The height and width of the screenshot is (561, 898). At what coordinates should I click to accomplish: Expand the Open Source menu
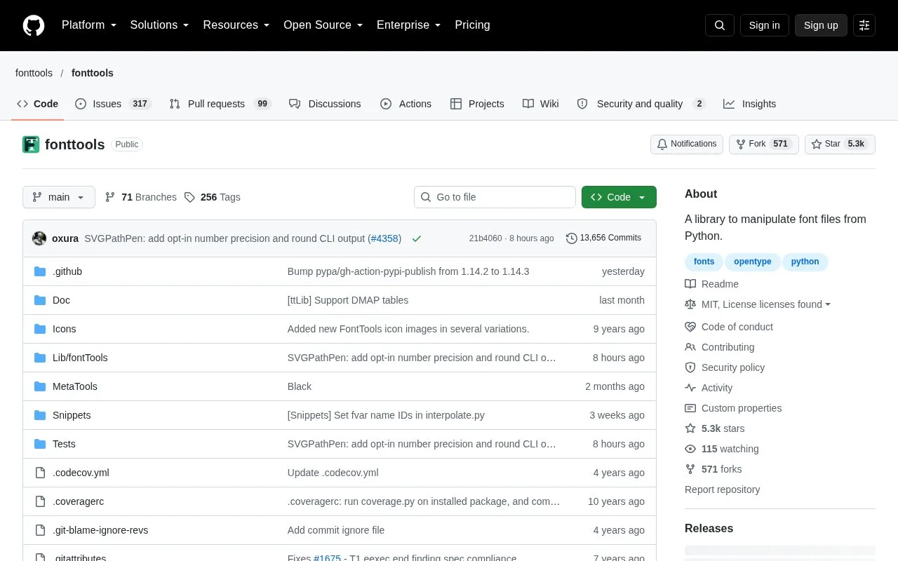pyautogui.click(x=323, y=25)
